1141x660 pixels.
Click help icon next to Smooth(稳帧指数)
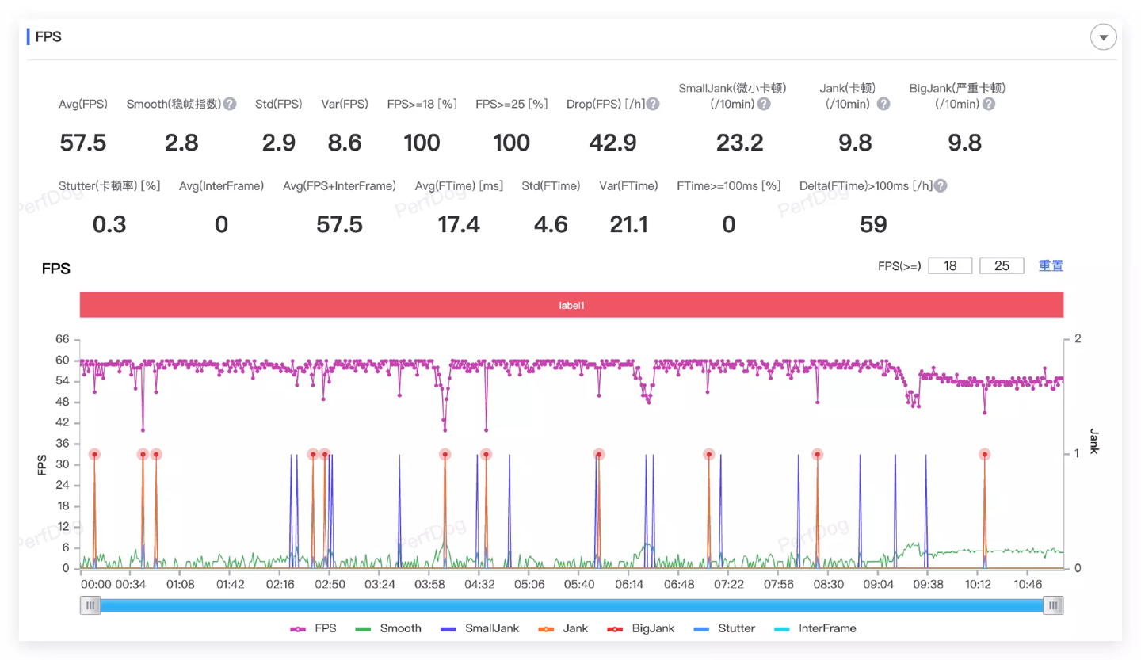pos(230,104)
